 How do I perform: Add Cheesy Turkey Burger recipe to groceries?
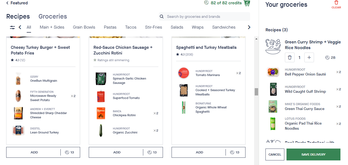34,152
